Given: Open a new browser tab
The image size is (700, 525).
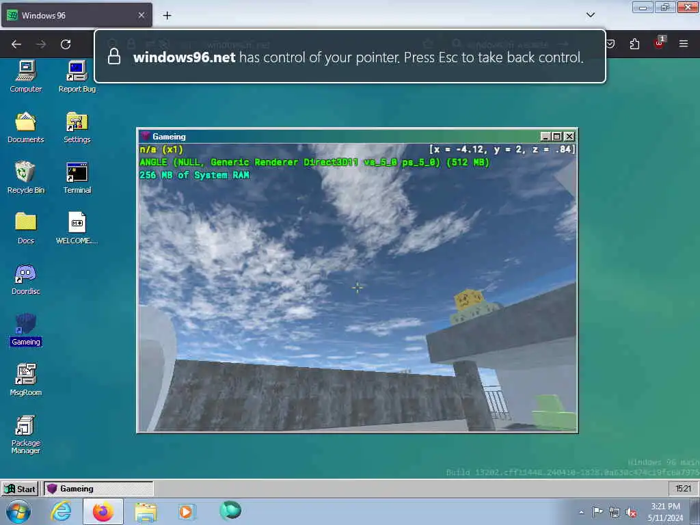Looking at the screenshot, I should pyautogui.click(x=167, y=16).
